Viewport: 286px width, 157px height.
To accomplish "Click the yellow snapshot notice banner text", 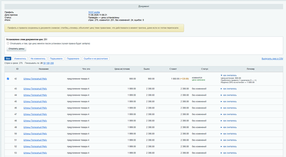I will coord(93,28).
